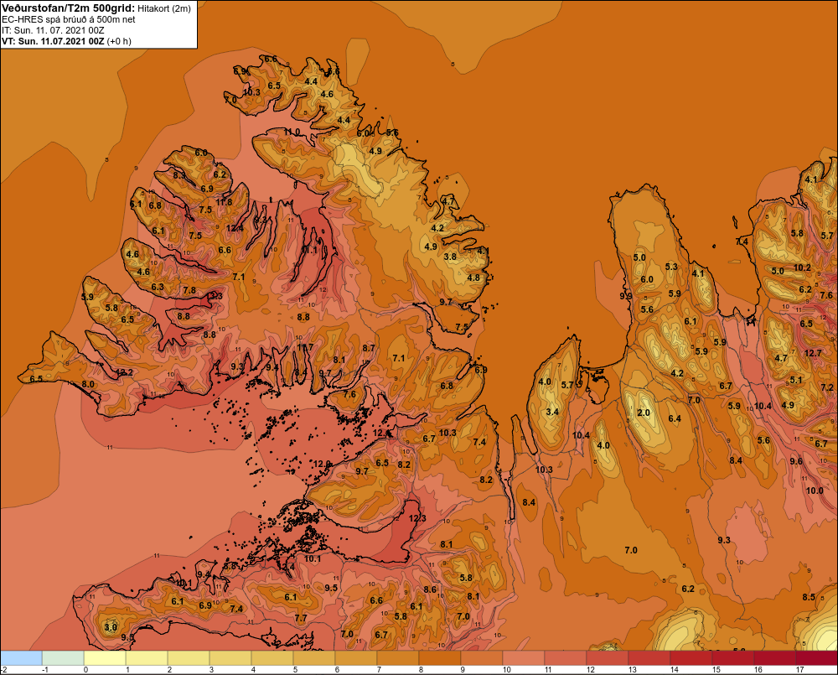Click the 7.8 temperature value
838x675 pixels.
(189, 290)
